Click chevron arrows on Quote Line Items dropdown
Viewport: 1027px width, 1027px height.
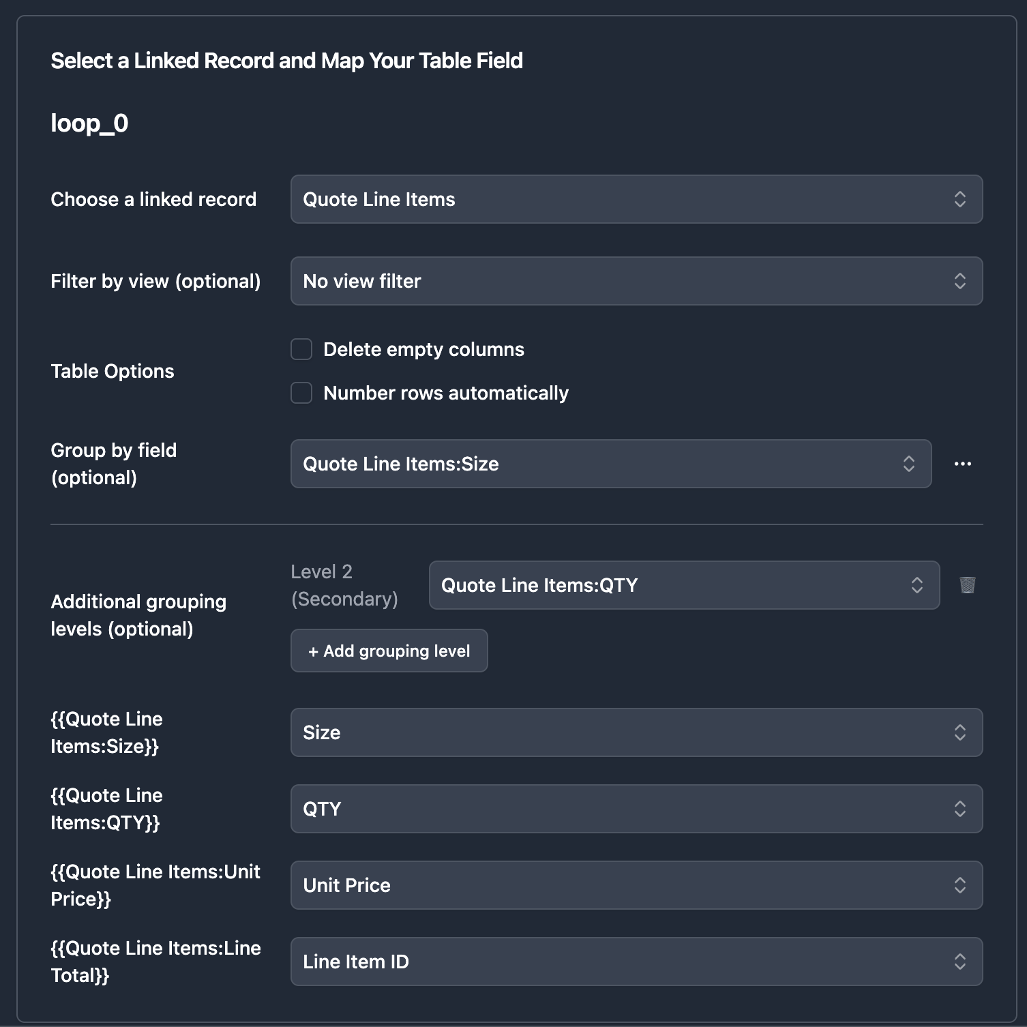tap(959, 199)
